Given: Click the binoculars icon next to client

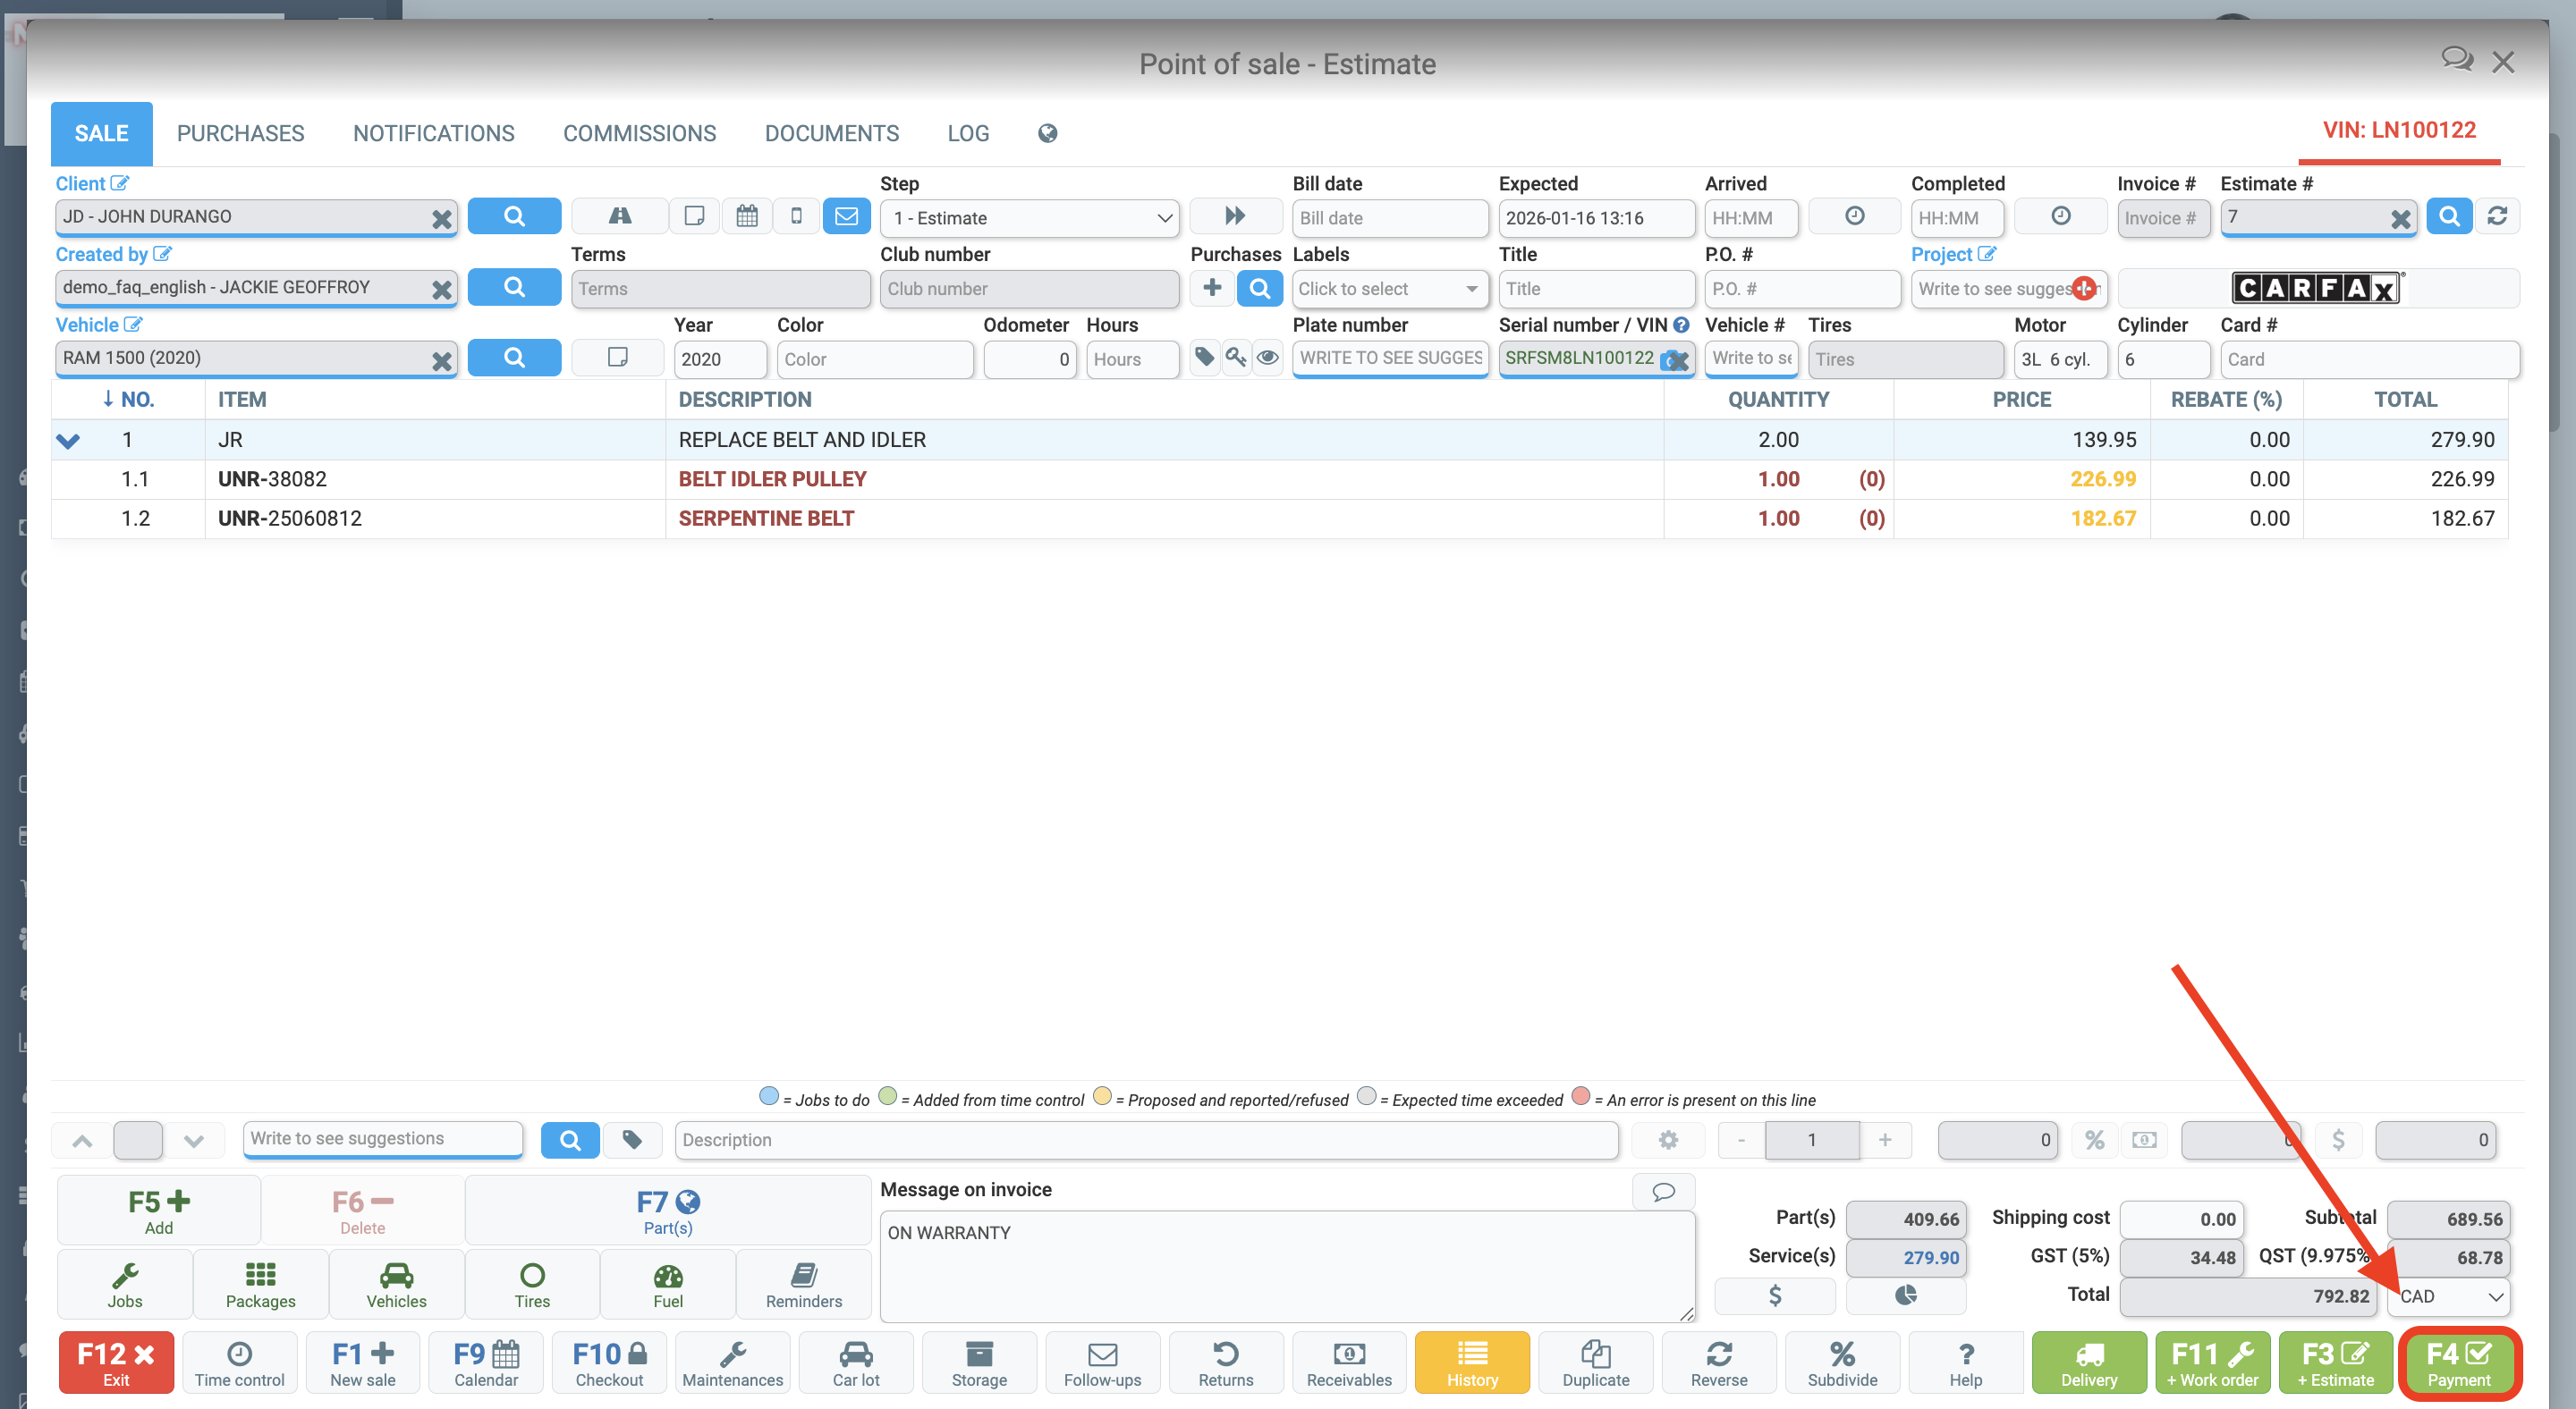Looking at the screenshot, I should [619, 215].
